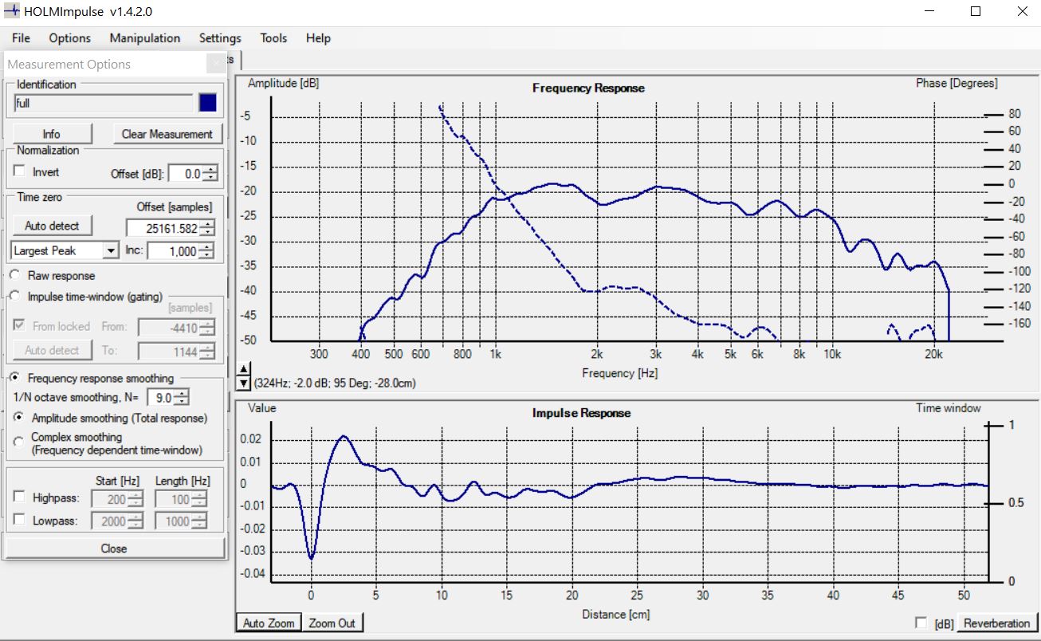Open the File menu
This screenshot has width=1041, height=641.
click(21, 37)
